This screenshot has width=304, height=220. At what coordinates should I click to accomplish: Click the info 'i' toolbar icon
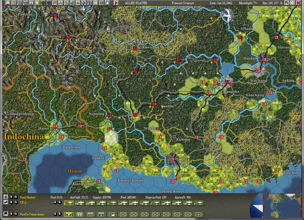pyautogui.click(x=31, y=3)
